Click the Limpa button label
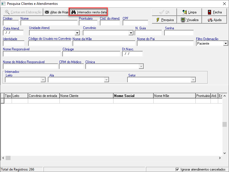This screenshot has width=229, height=172. pos(192,12)
